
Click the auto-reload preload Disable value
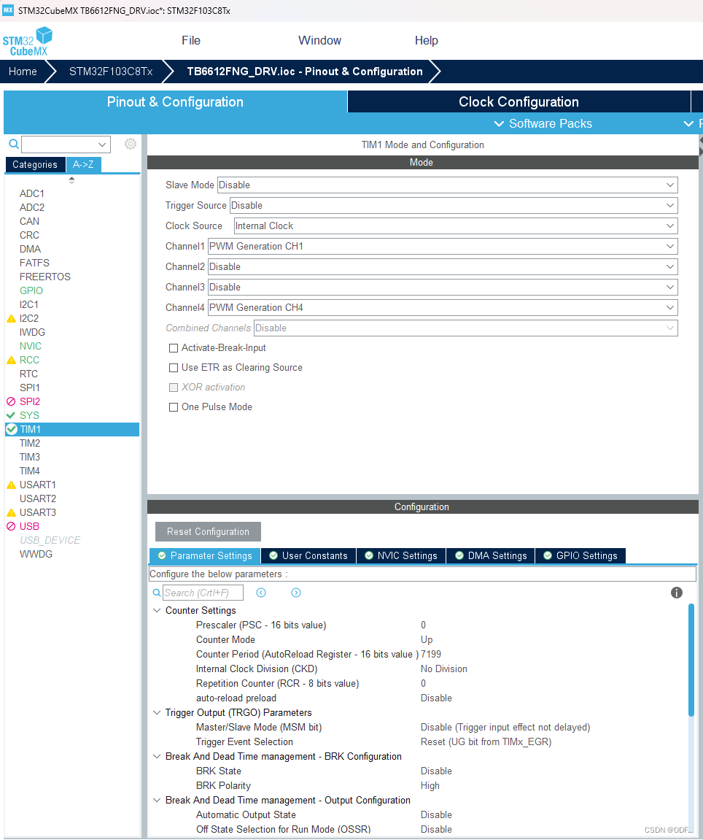pos(436,698)
